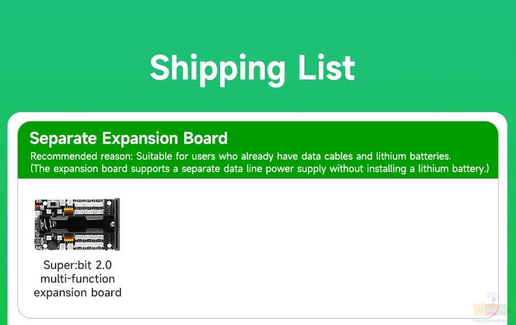Click the power switch at board's top left

pos(53,204)
